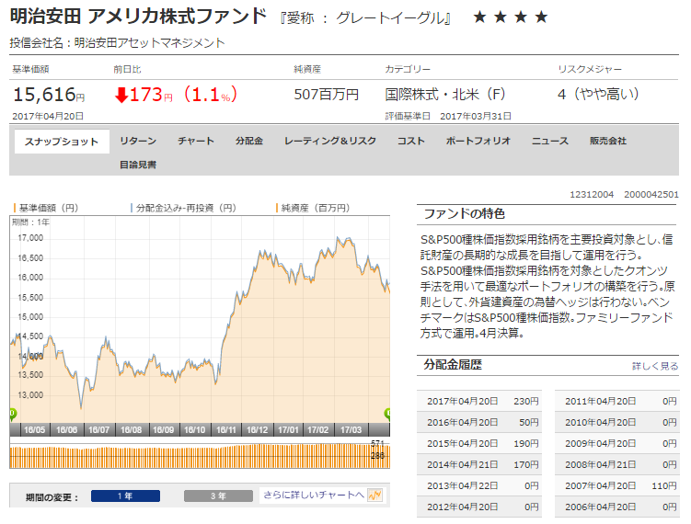Click the 17,000 chart axis label
Image resolution: width=691 pixels, height=524 pixels.
[30, 238]
